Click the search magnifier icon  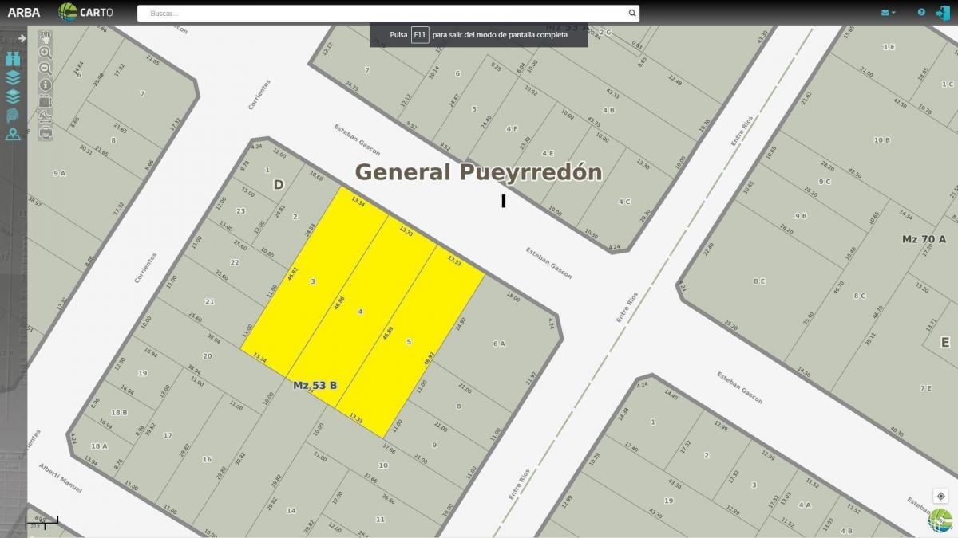pyautogui.click(x=632, y=13)
